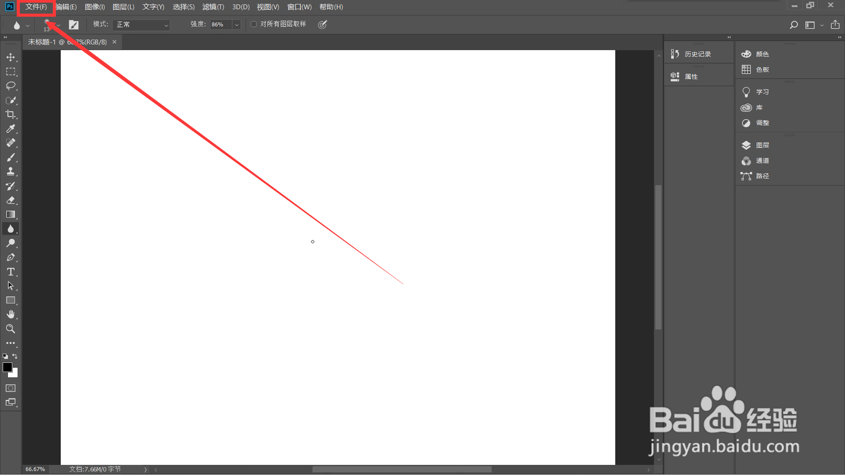Image resolution: width=845 pixels, height=475 pixels.
Task: Select the Move tool
Action: pos(11,57)
